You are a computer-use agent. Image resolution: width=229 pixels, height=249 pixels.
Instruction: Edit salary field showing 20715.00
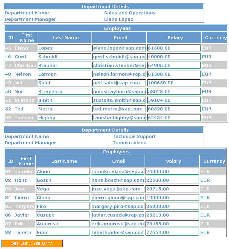(x=172, y=189)
